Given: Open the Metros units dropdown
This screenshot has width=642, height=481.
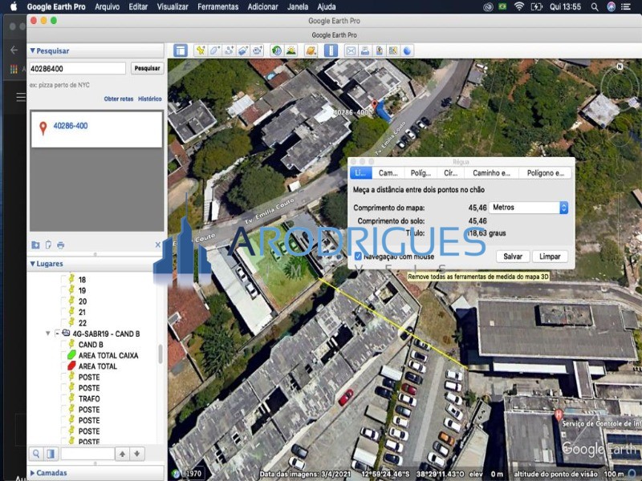Looking at the screenshot, I should (x=530, y=208).
